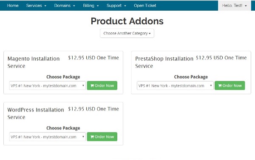Open the Home menu item

pos(13,6)
